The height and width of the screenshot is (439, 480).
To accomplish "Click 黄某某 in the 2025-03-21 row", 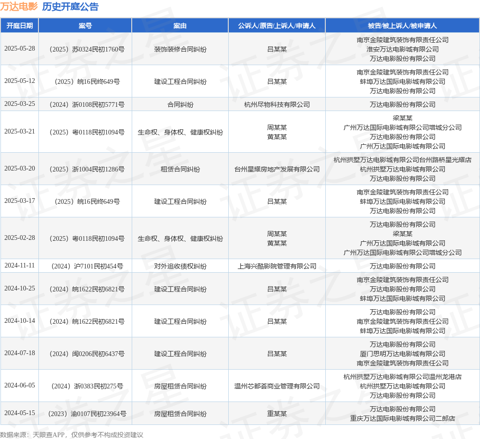I will tap(277, 137).
